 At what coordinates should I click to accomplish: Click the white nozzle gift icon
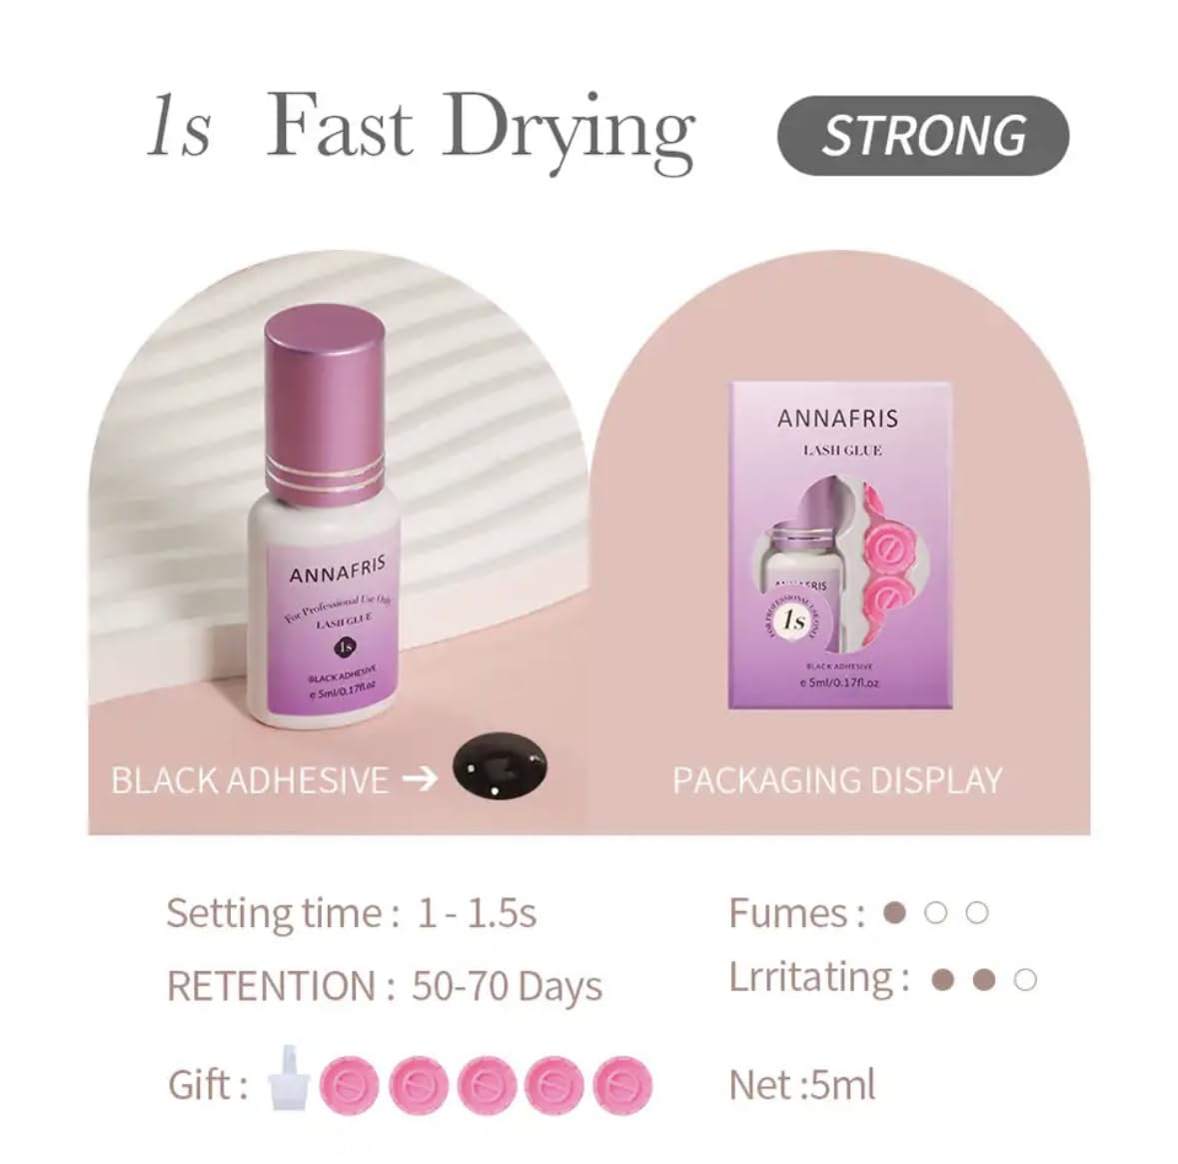pyautogui.click(x=289, y=1078)
